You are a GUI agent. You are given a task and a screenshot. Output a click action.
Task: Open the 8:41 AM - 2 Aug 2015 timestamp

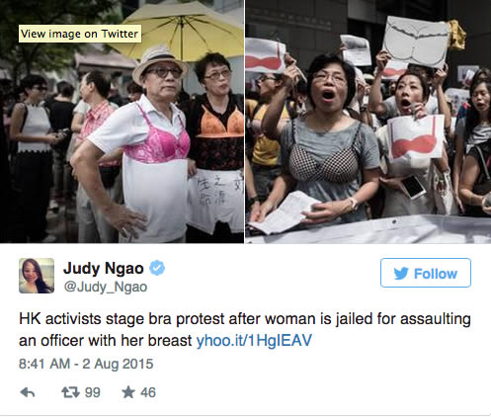(86, 364)
